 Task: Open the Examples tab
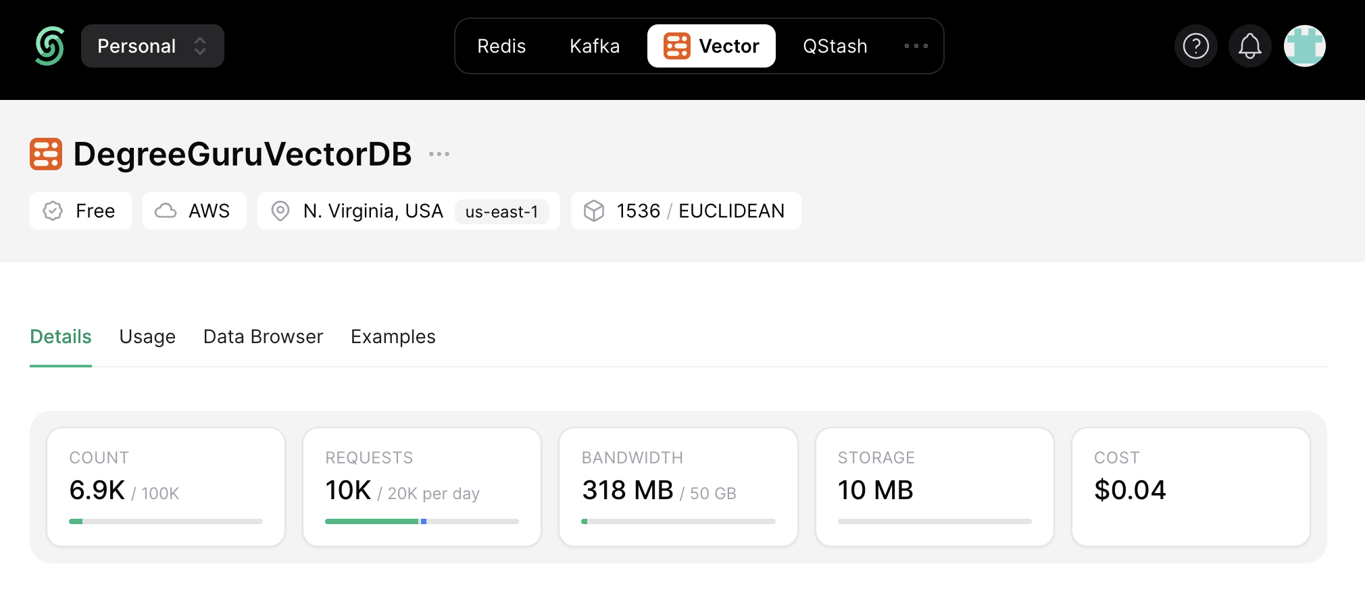point(393,336)
